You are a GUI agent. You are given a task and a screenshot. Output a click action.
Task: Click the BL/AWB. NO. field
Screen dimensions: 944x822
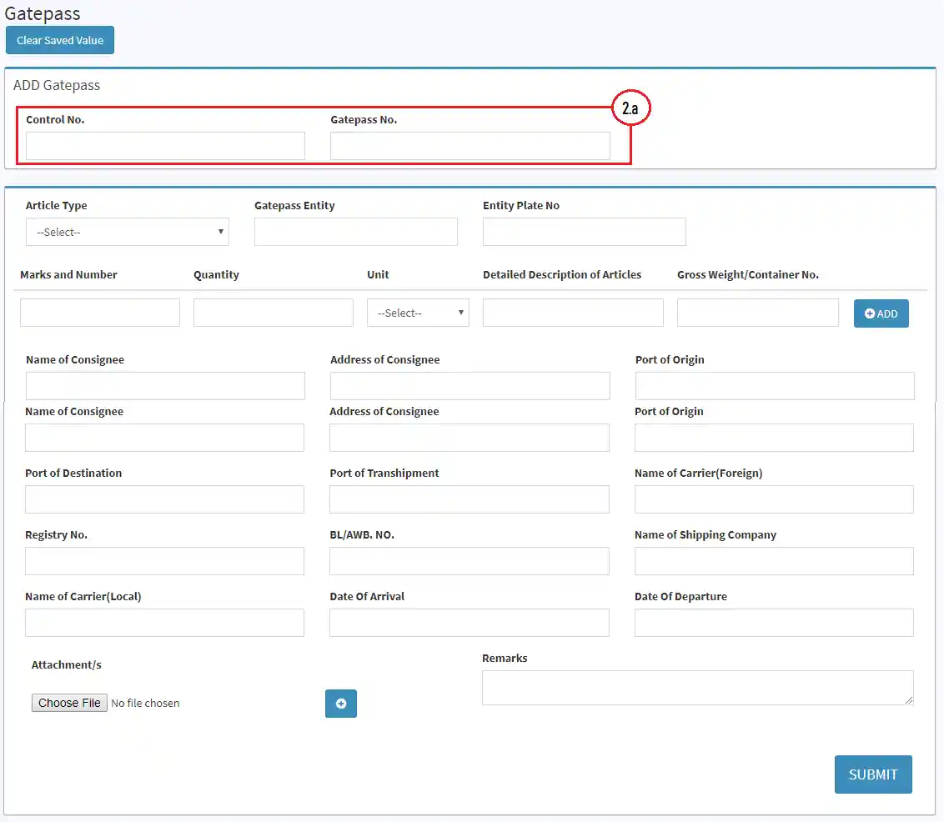click(469, 561)
